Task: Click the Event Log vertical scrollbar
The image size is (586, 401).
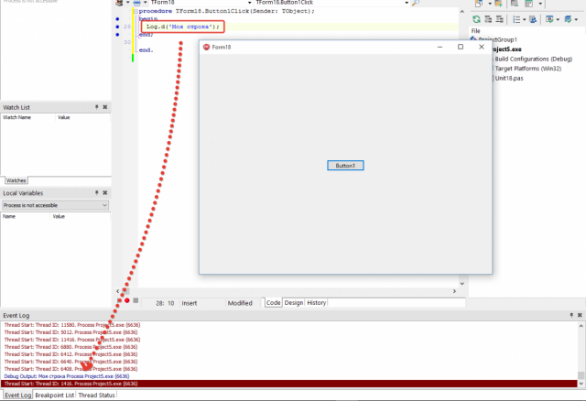Action: tap(581, 354)
